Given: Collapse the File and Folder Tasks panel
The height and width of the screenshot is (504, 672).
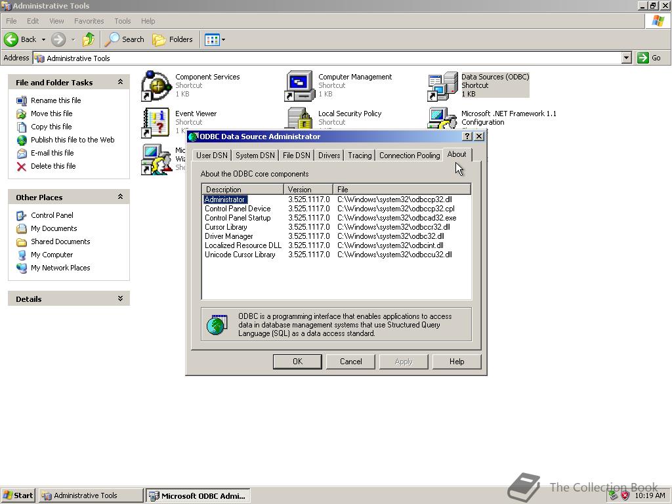Looking at the screenshot, I should [x=121, y=82].
